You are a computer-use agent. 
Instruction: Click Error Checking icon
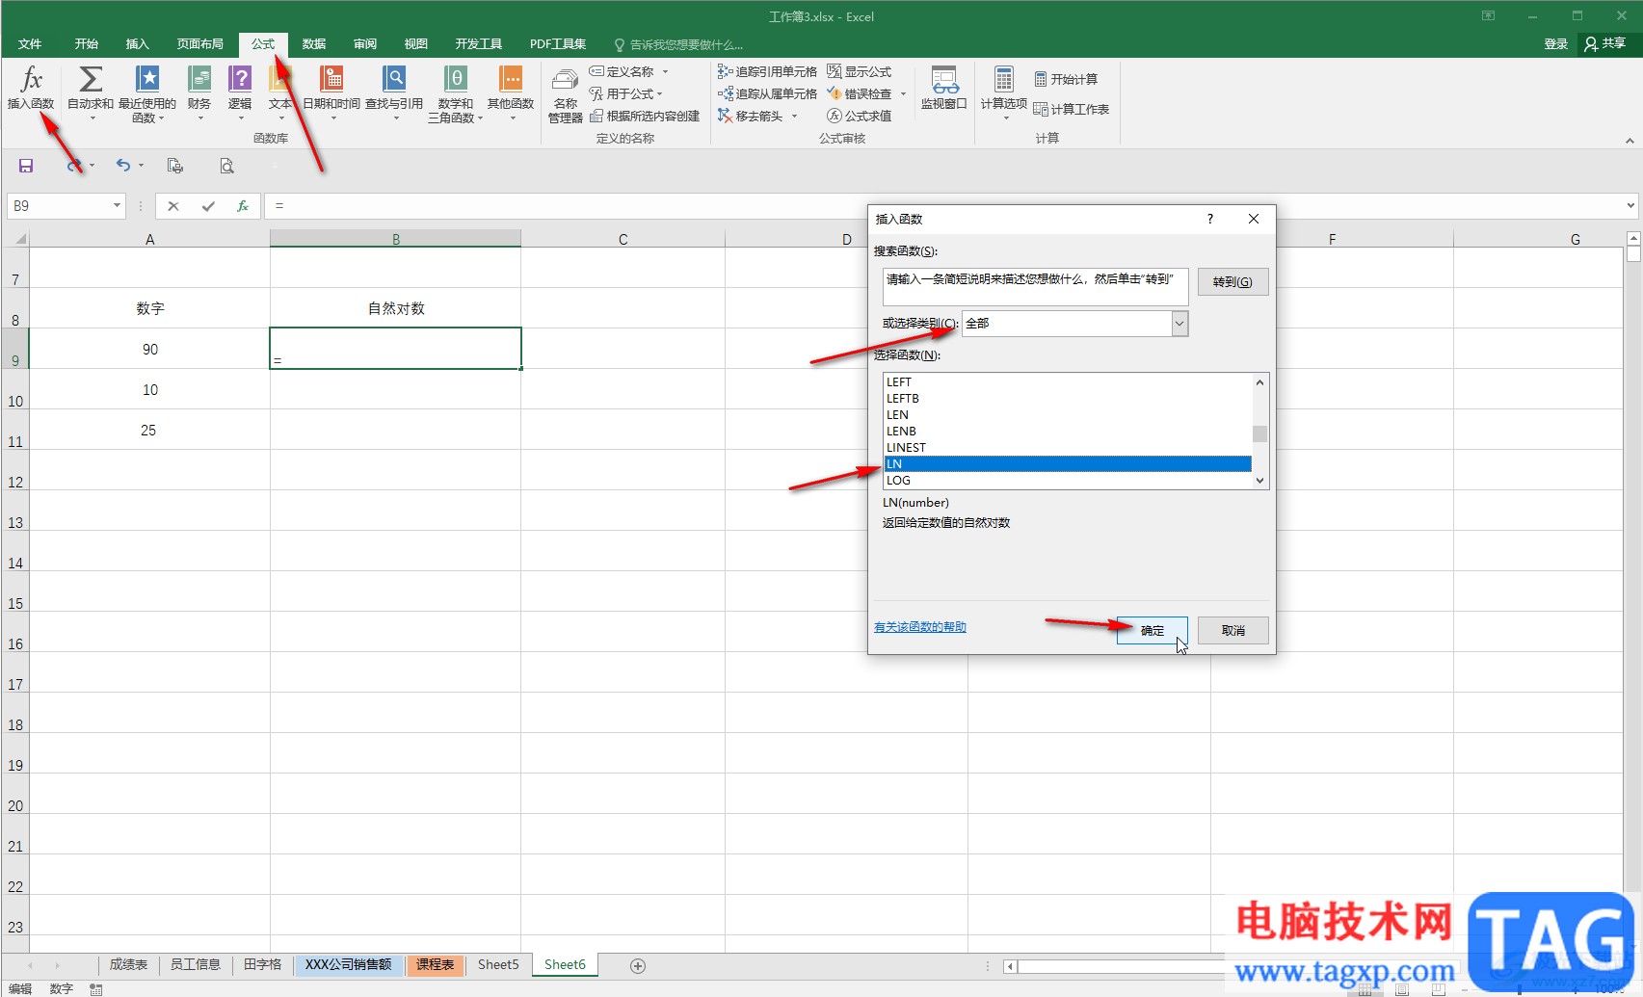tap(835, 93)
